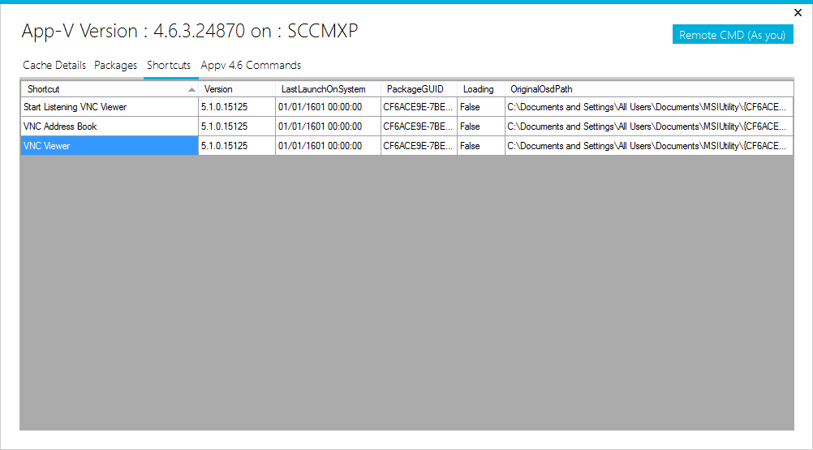Image resolution: width=813 pixels, height=450 pixels.
Task: Sort by LastLaunchOnSystem column header
Action: tap(329, 89)
